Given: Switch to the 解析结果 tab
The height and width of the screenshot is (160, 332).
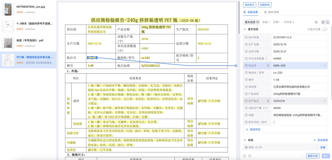Looking at the screenshot, I should (271, 12).
